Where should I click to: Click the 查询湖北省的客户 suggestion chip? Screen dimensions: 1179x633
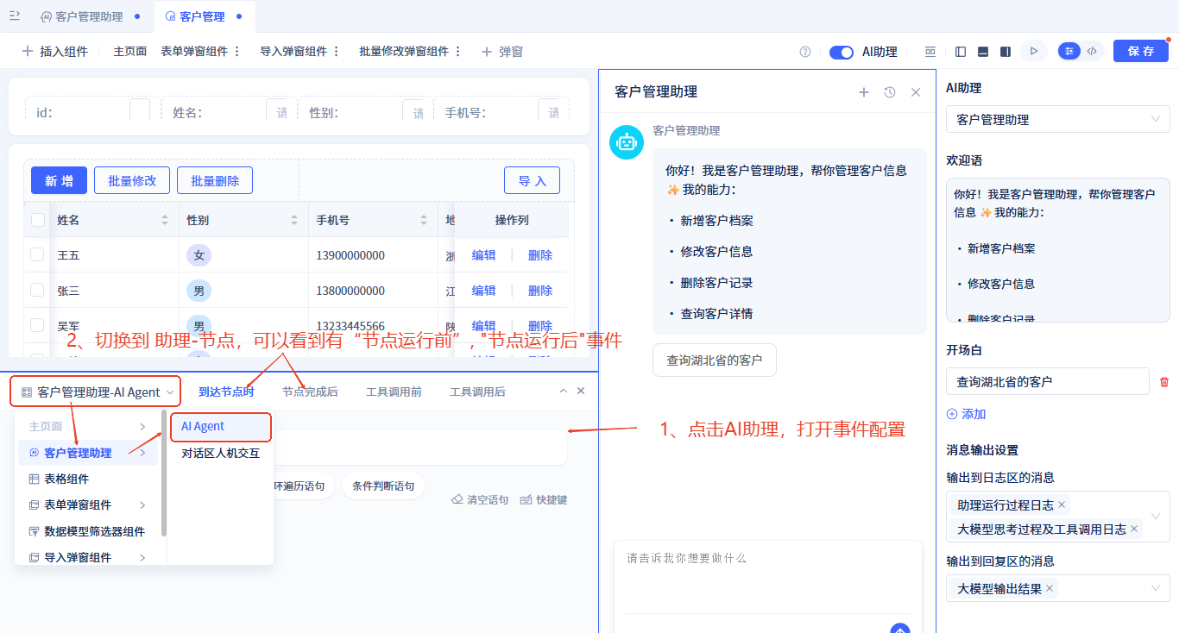[x=715, y=360]
